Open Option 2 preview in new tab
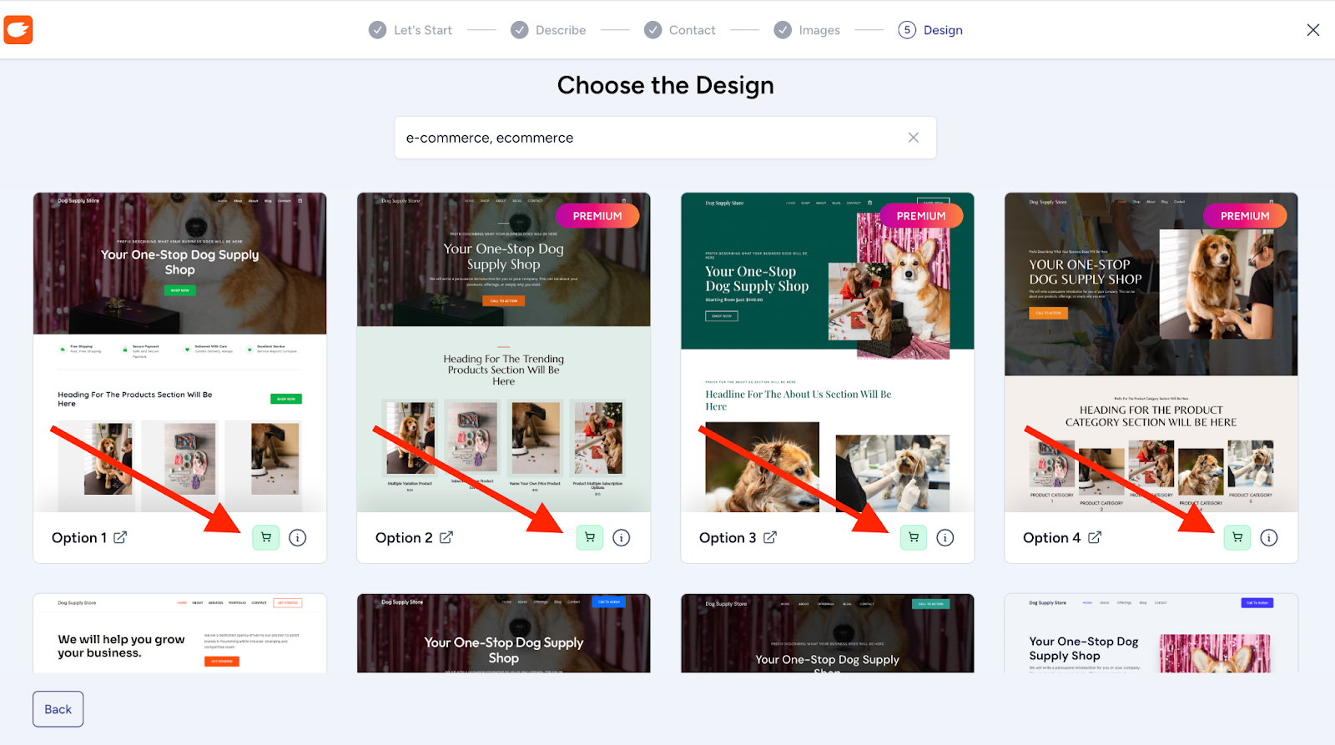The image size is (1335, 745). pos(446,537)
